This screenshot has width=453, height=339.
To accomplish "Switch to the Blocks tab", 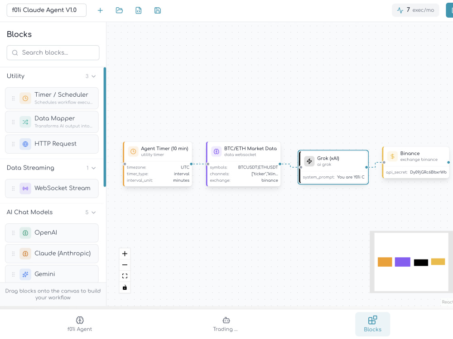I will point(372,324).
